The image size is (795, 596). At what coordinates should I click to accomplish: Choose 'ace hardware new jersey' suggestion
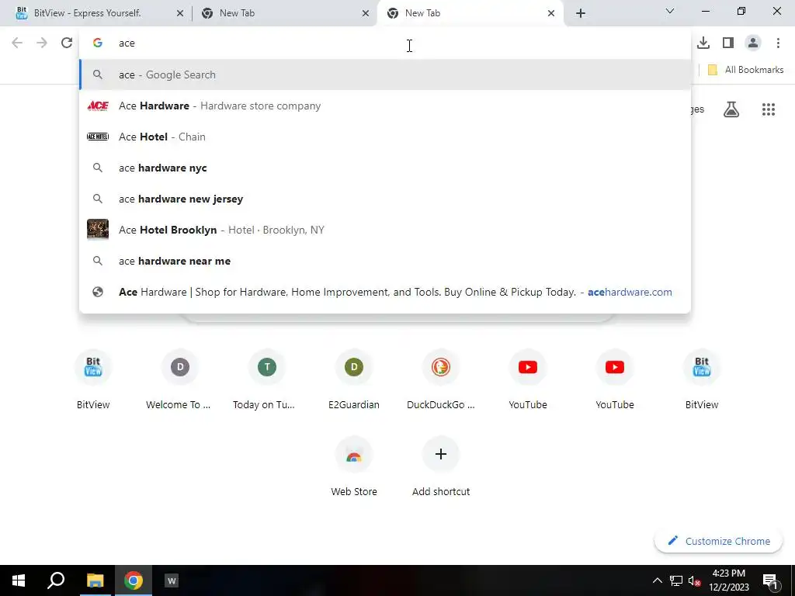[x=385, y=199]
